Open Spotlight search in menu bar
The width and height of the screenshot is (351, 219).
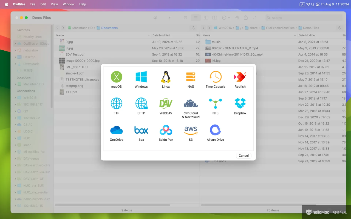click(x=313, y=4)
